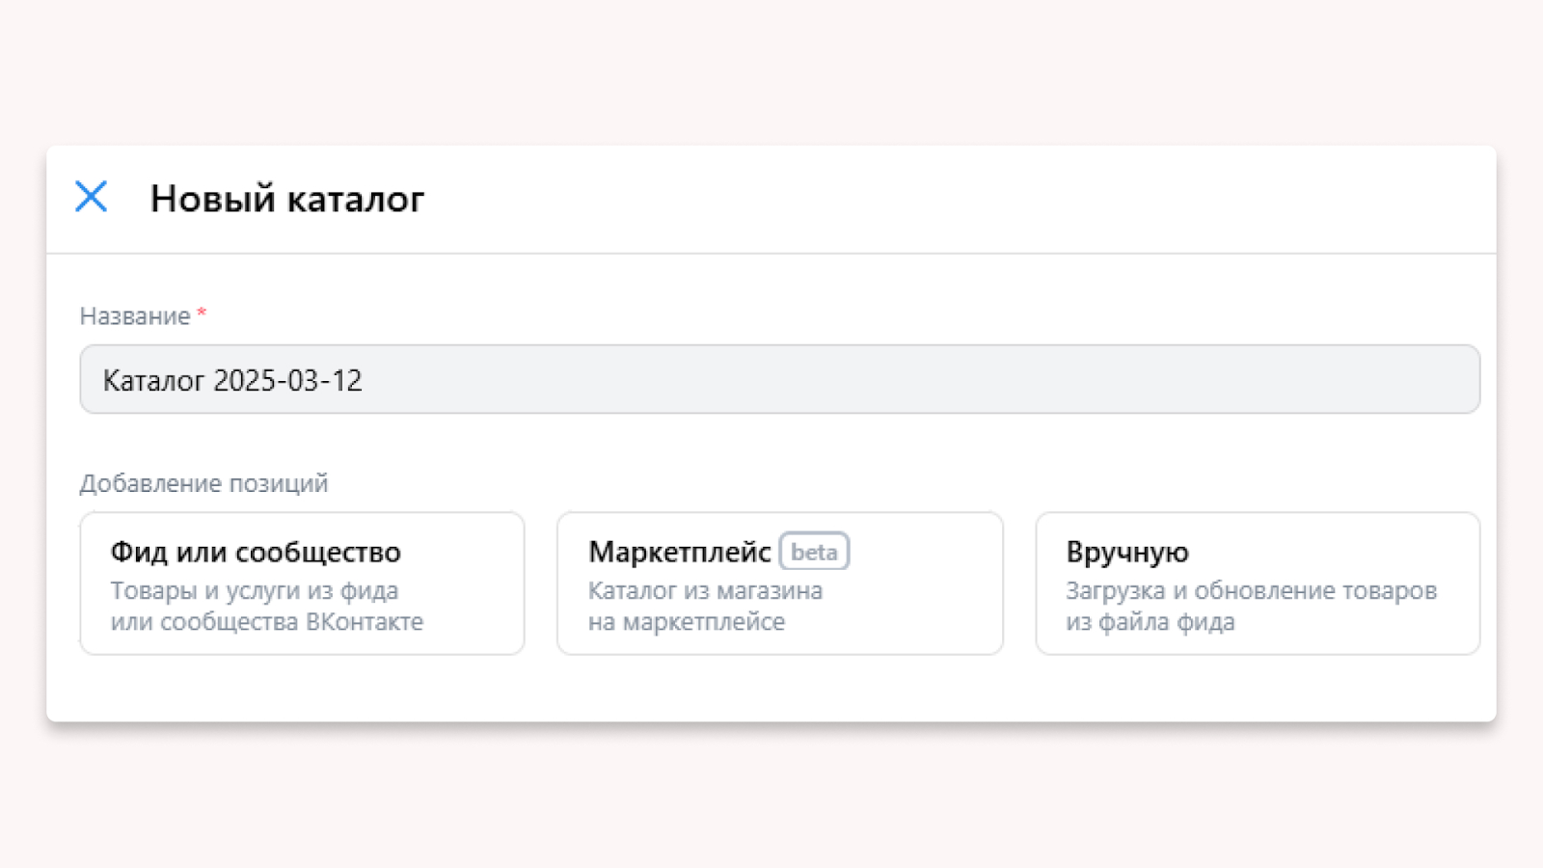Screen dimensions: 1543x868
Task: Click the Загрузка и обновление товаров description
Action: point(1251,591)
